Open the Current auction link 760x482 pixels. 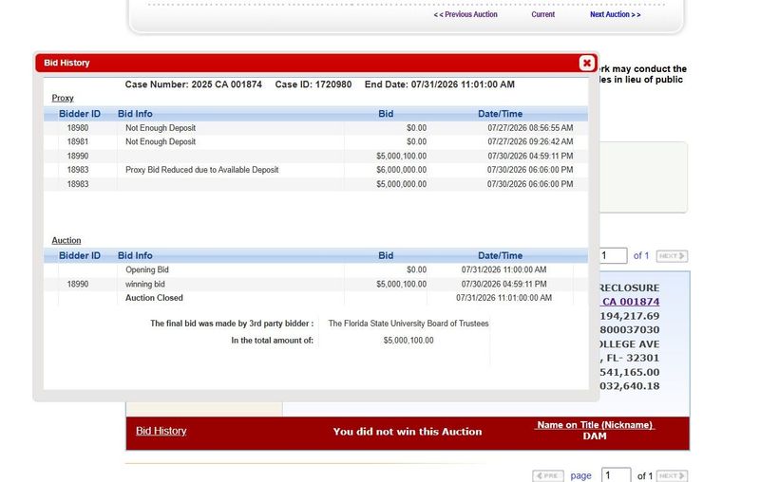click(542, 14)
